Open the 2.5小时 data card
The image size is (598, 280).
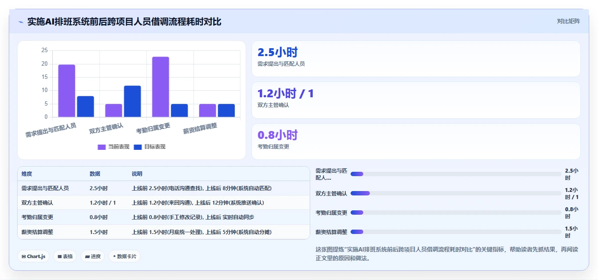tap(416, 59)
